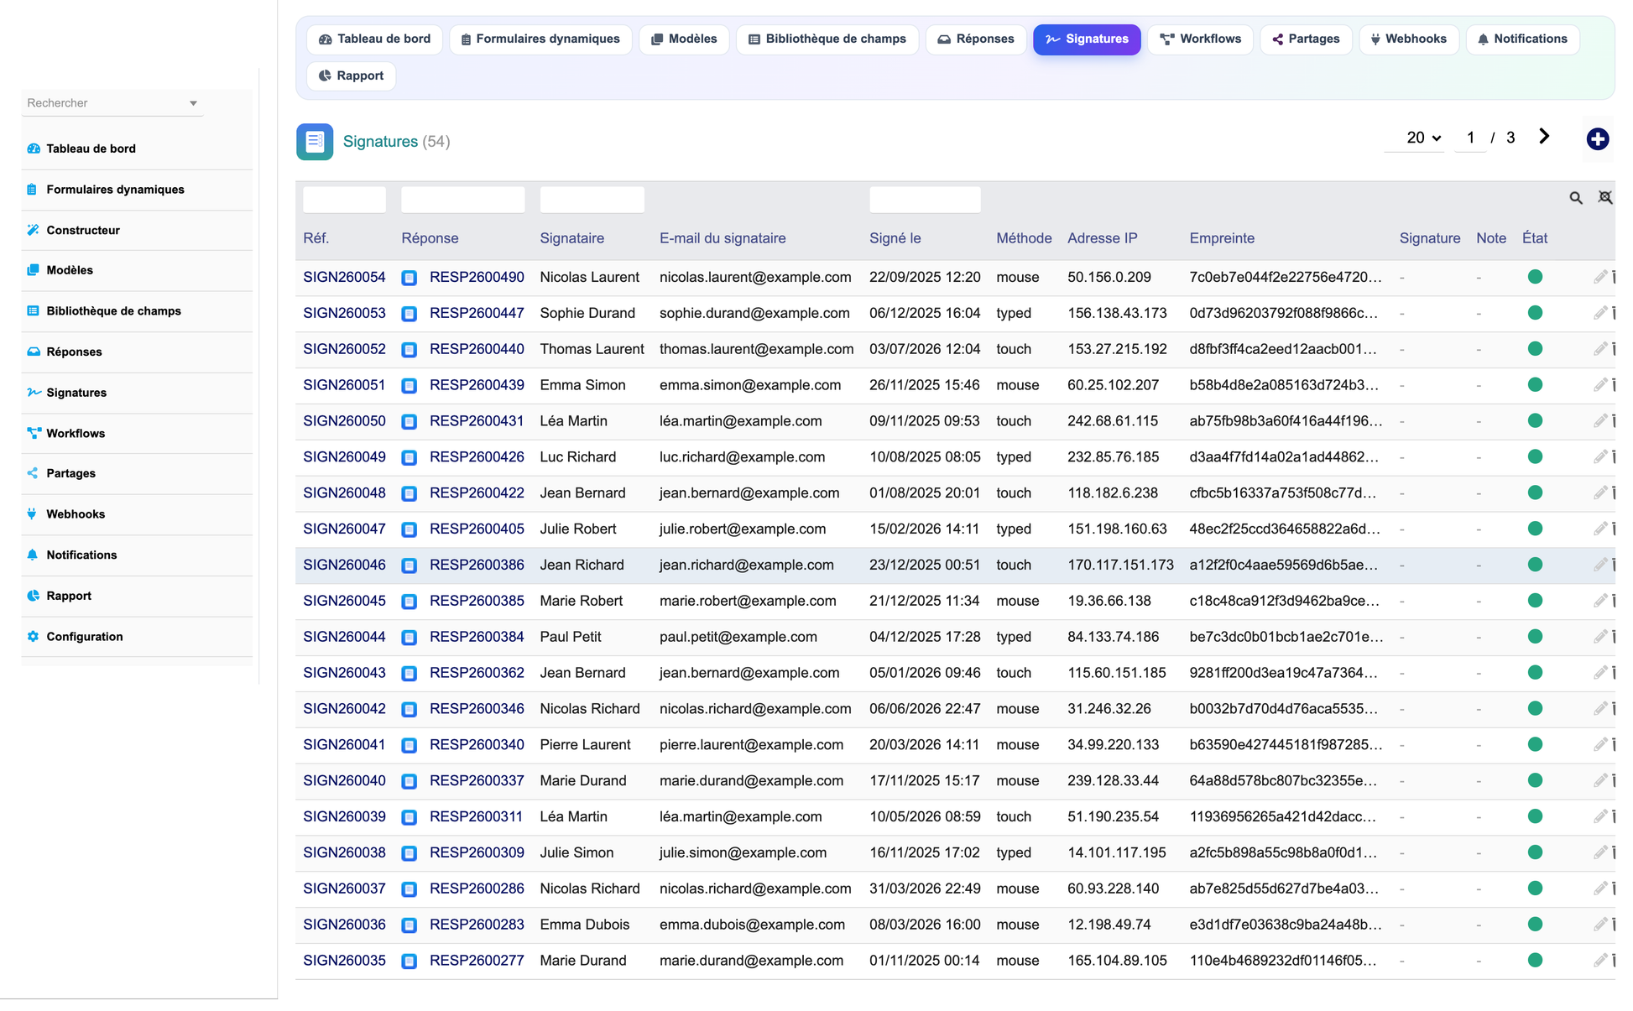Open signature SIGN260050

(344, 421)
